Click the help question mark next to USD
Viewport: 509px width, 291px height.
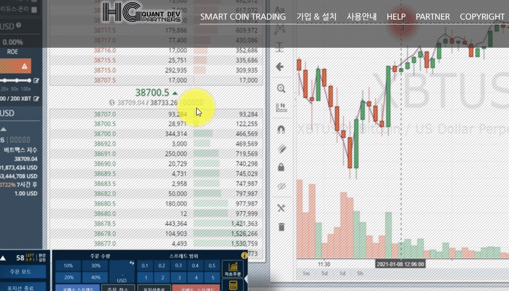pos(19,25)
